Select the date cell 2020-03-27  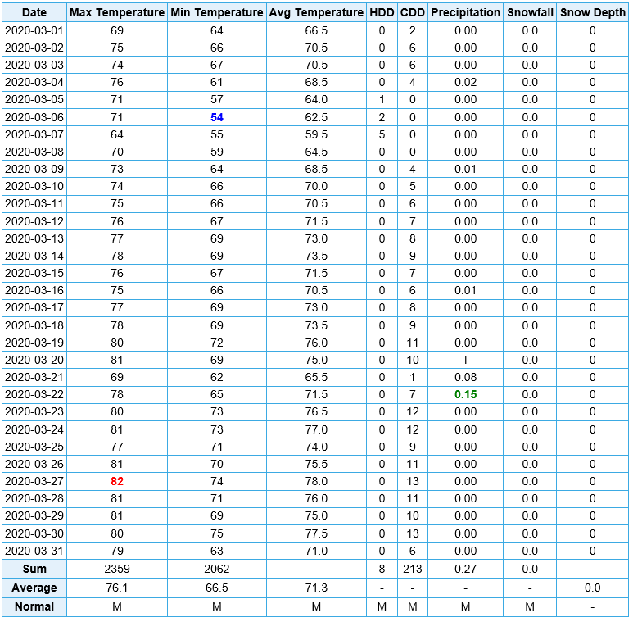pyautogui.click(x=34, y=481)
